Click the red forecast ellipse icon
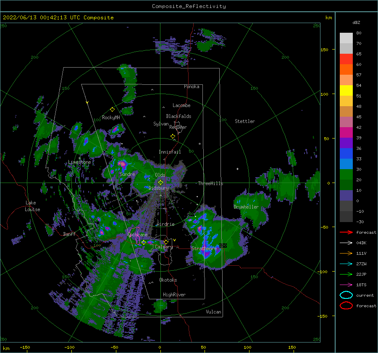 coord(346,306)
